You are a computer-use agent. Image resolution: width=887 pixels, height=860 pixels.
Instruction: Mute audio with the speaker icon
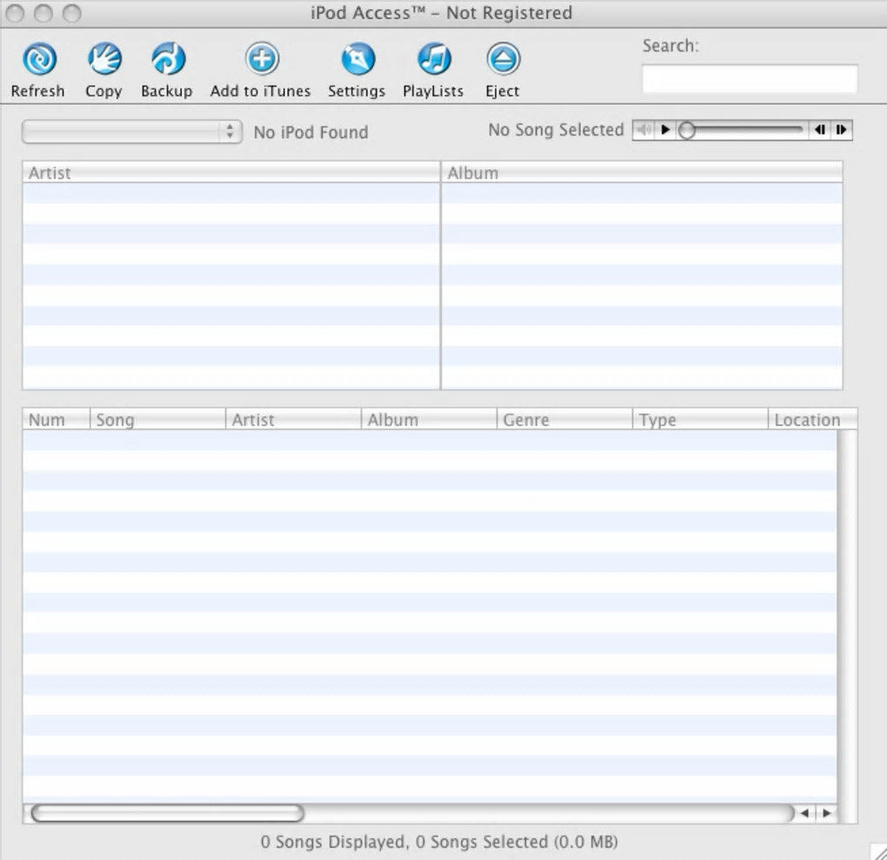(644, 130)
